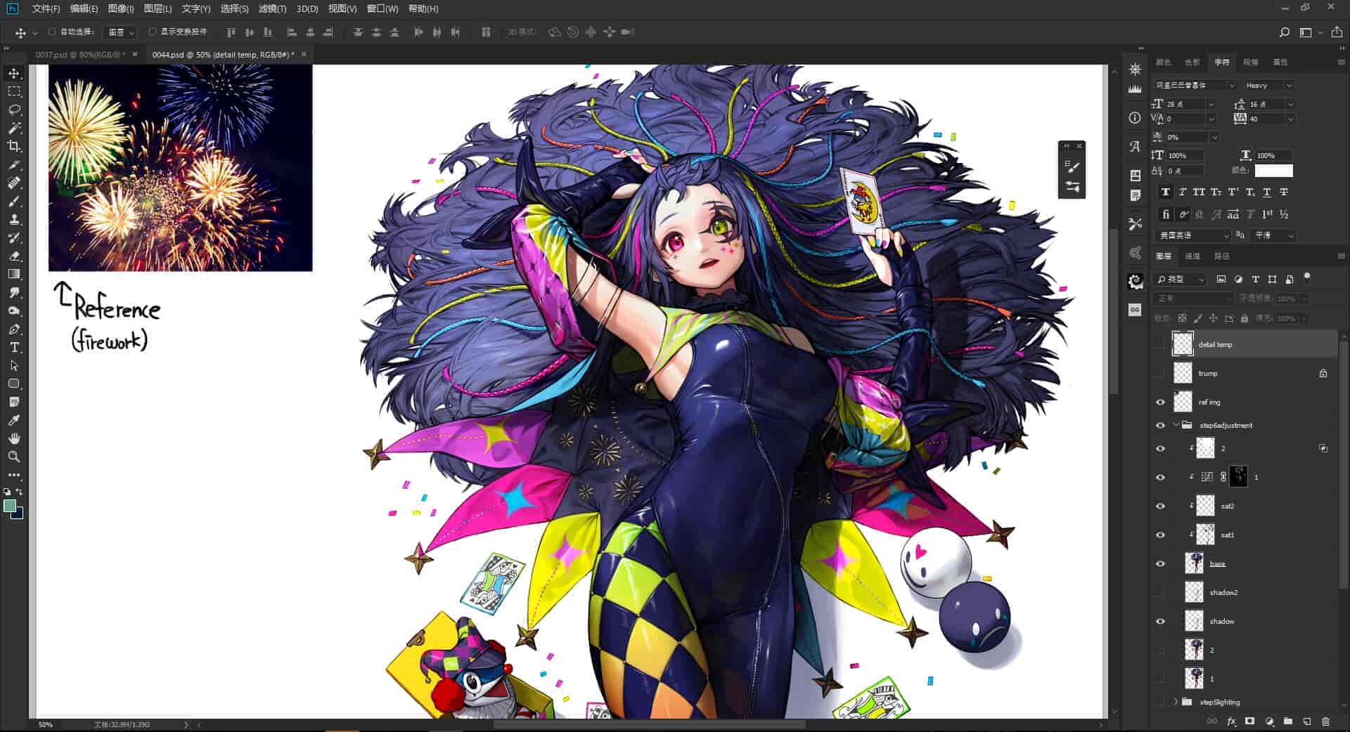The image size is (1350, 732).
Task: Switch to the 段落 panel tab
Action: coord(1250,63)
